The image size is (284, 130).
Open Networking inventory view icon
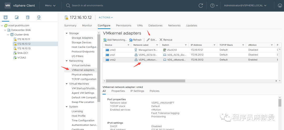[39, 17]
